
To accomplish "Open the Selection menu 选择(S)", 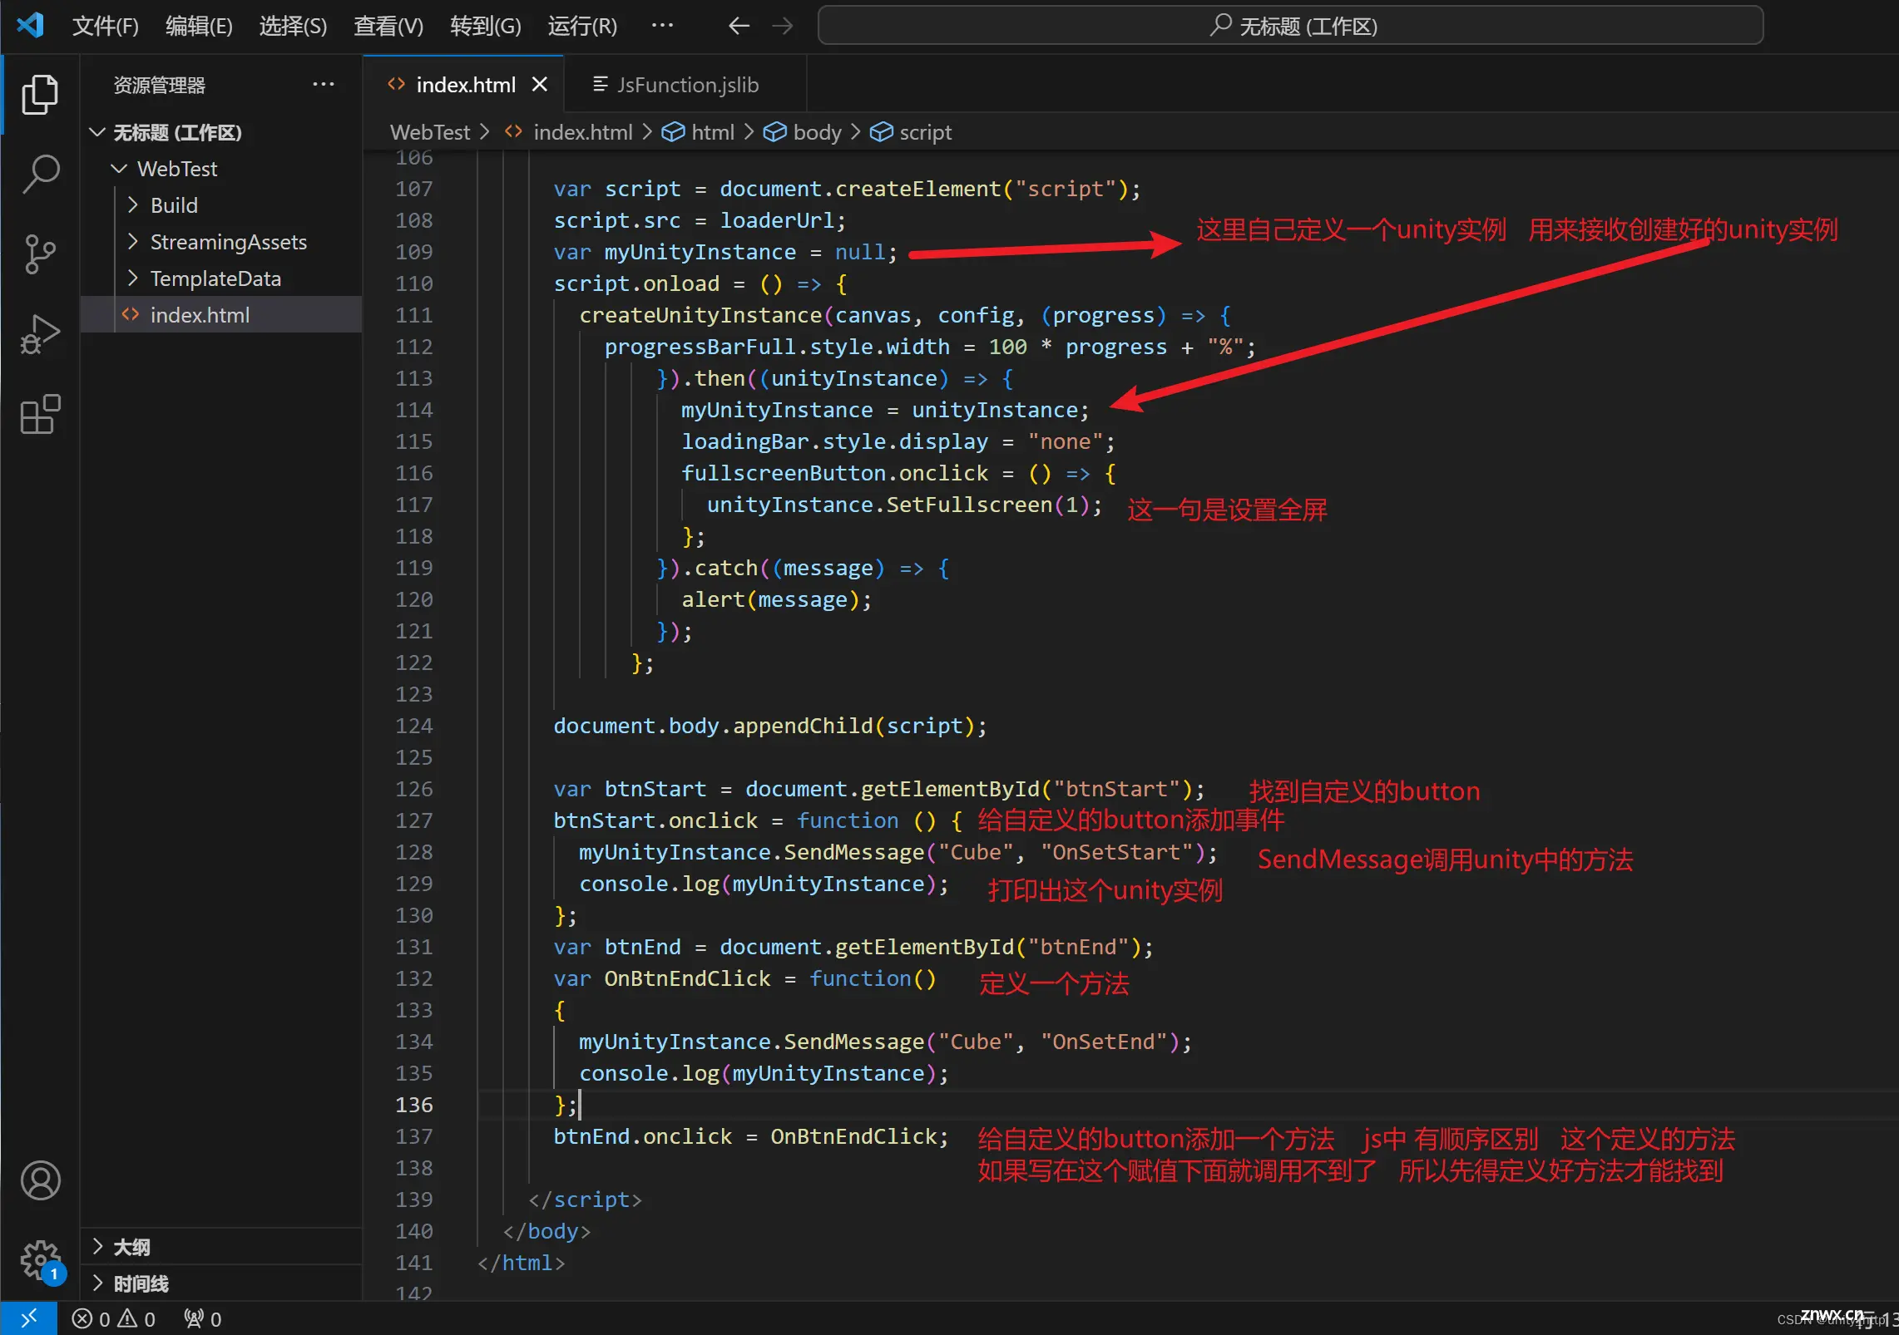I will click(293, 26).
